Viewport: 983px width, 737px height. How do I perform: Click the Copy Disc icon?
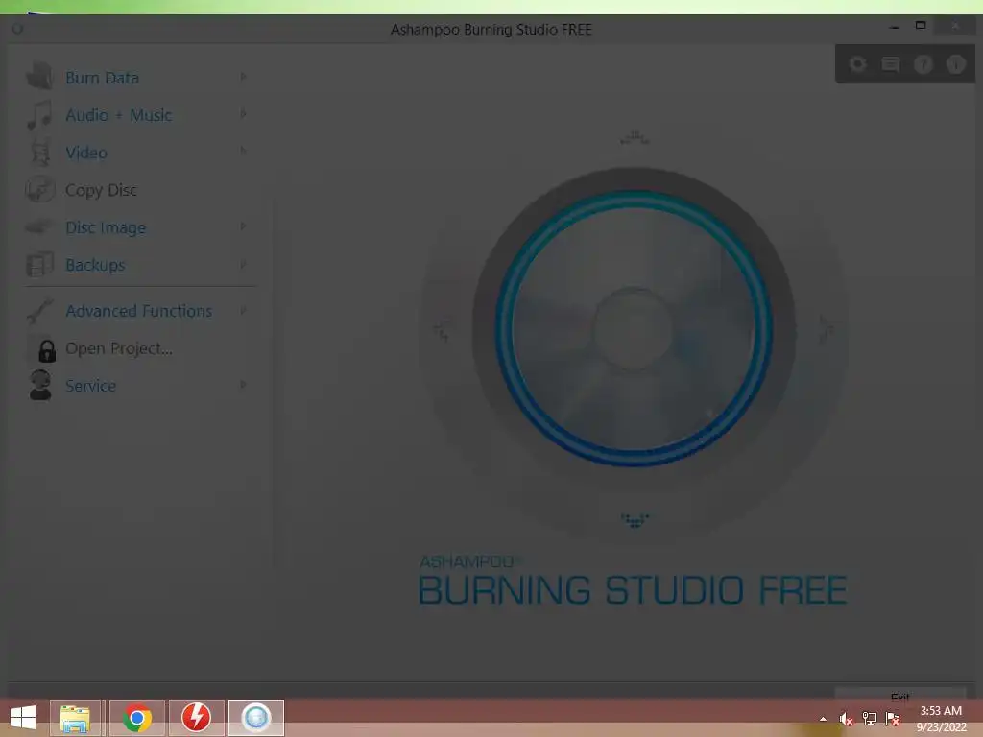click(x=40, y=189)
